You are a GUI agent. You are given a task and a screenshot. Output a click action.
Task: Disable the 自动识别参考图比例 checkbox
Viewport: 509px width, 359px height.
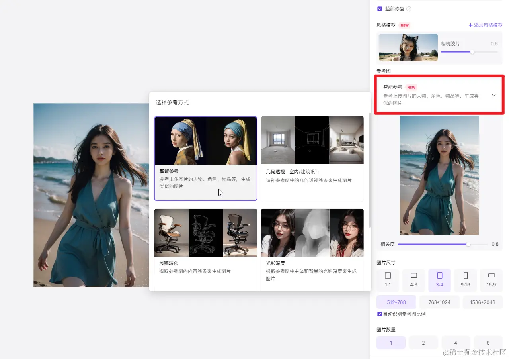[380, 314]
